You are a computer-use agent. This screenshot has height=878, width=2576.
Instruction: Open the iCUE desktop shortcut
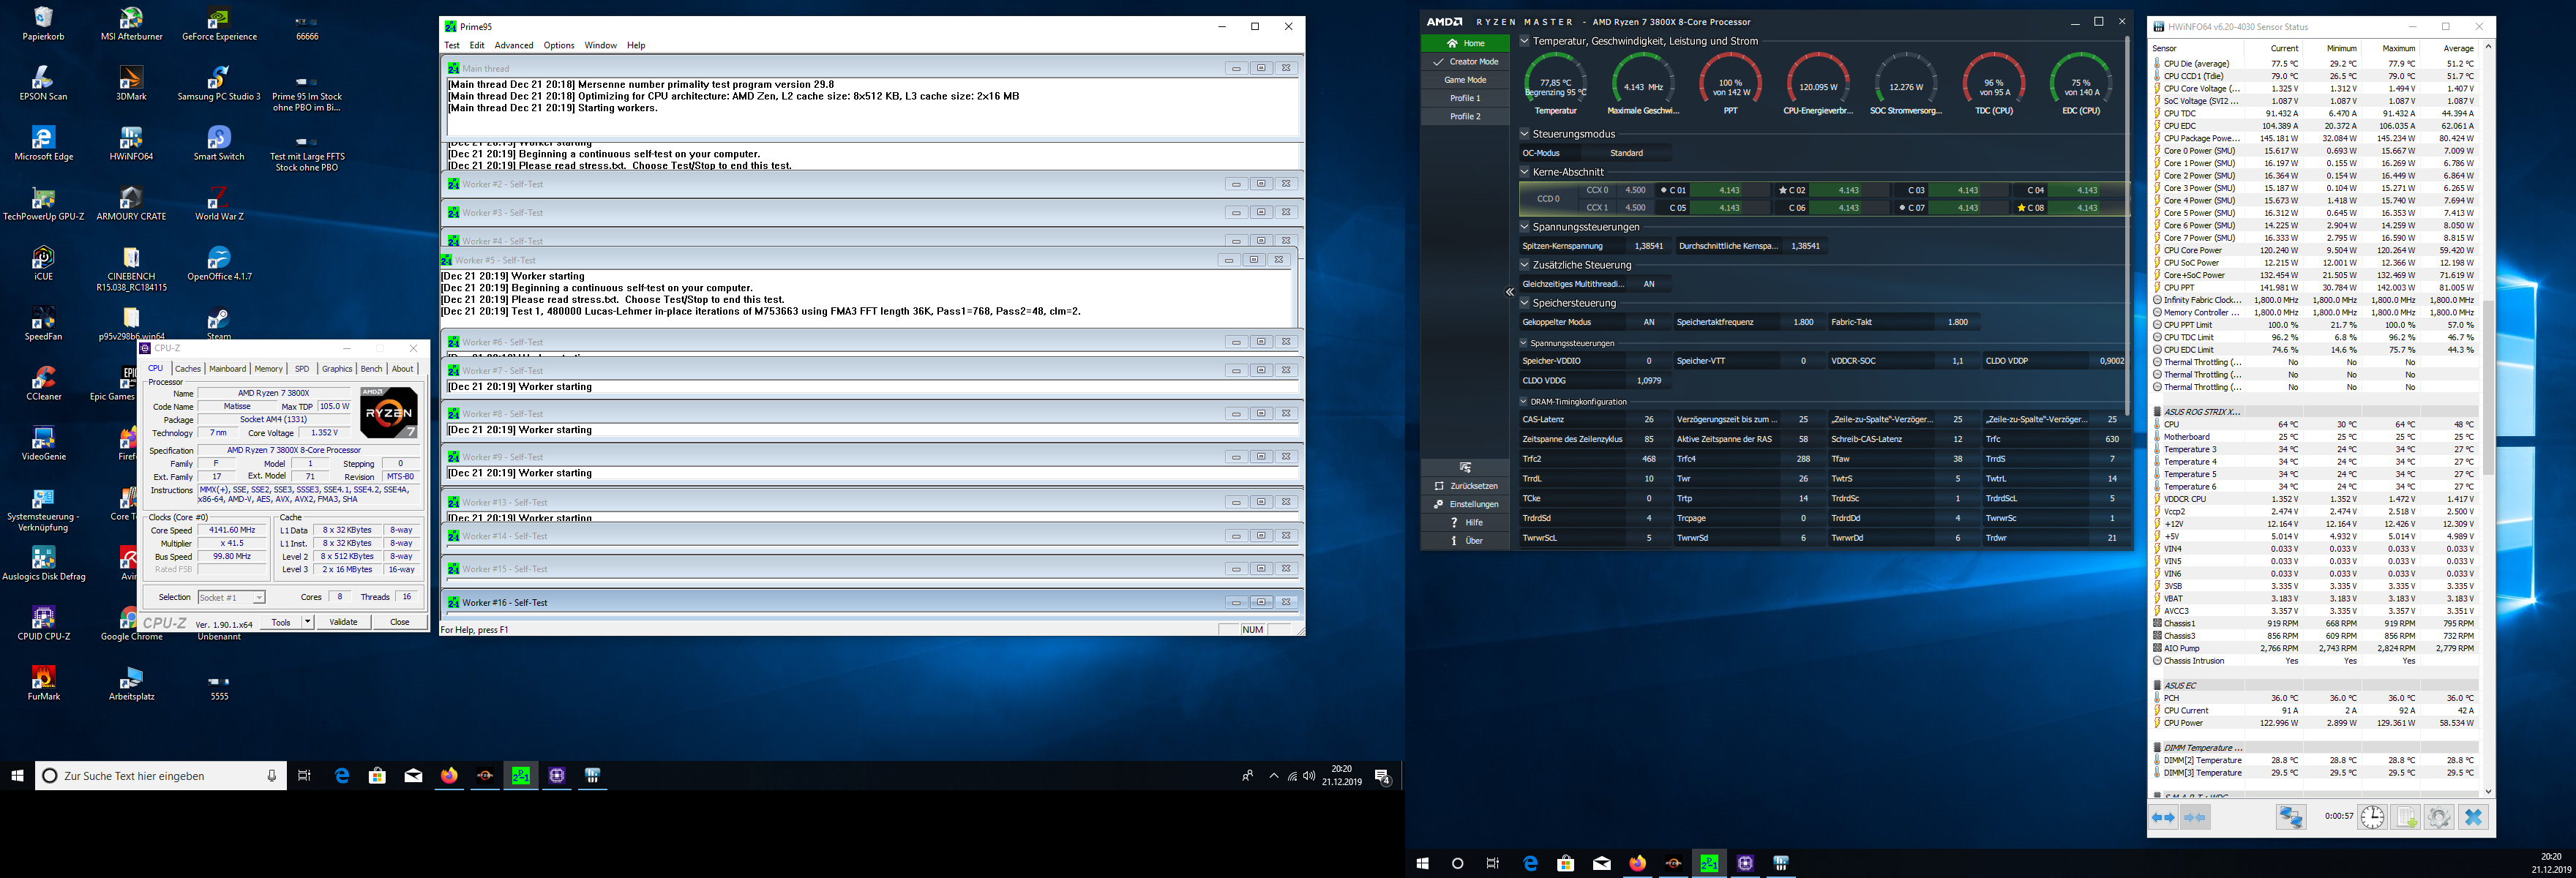coord(43,264)
